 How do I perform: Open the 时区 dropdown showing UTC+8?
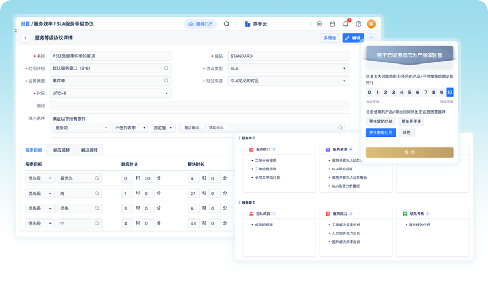pos(111,93)
